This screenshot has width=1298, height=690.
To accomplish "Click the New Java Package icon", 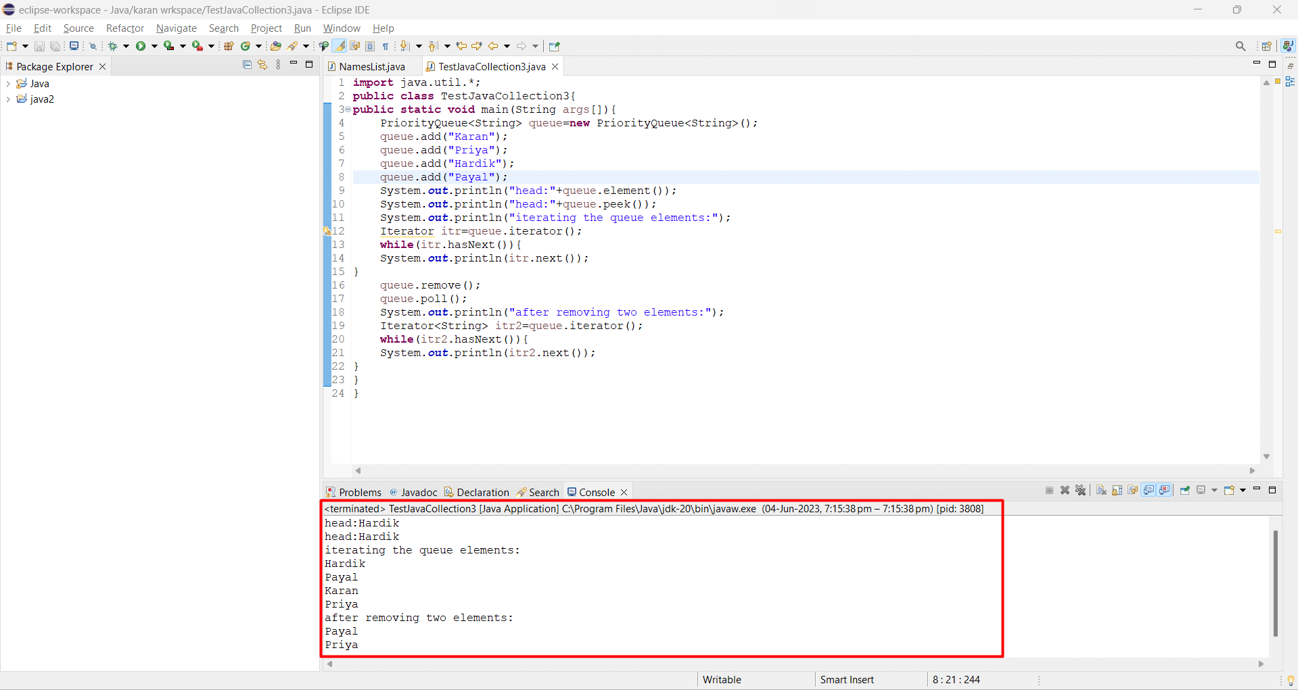I will coord(229,46).
